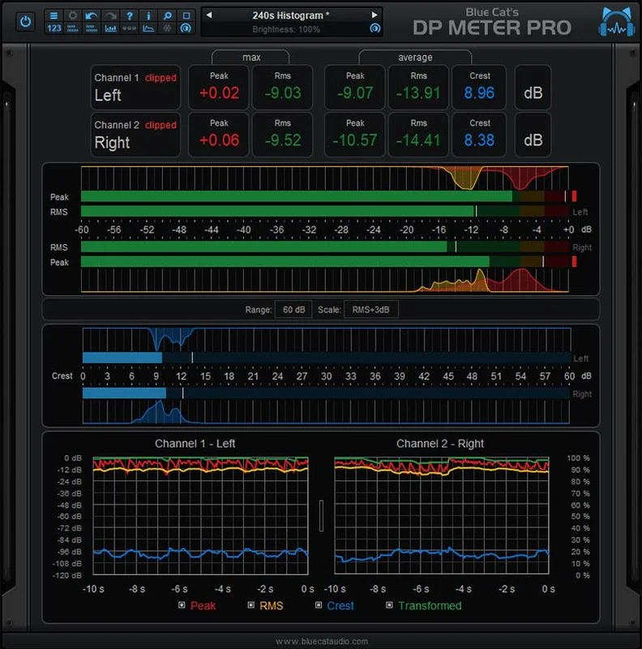Click Right max Peak value +0.06
The width and height of the screenshot is (642, 649).
pyautogui.click(x=219, y=140)
